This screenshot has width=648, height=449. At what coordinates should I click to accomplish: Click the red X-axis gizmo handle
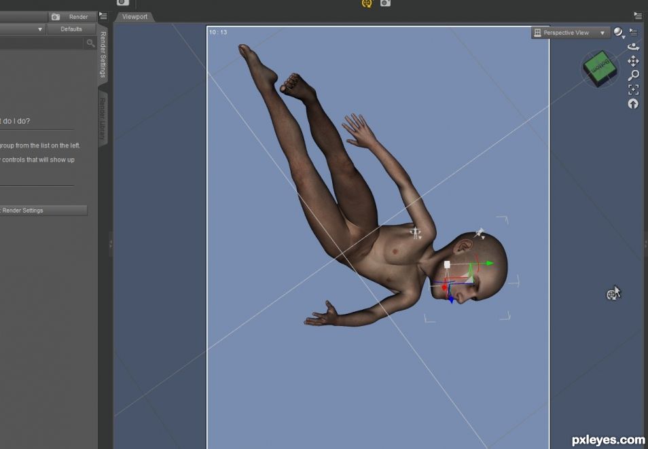[444, 287]
